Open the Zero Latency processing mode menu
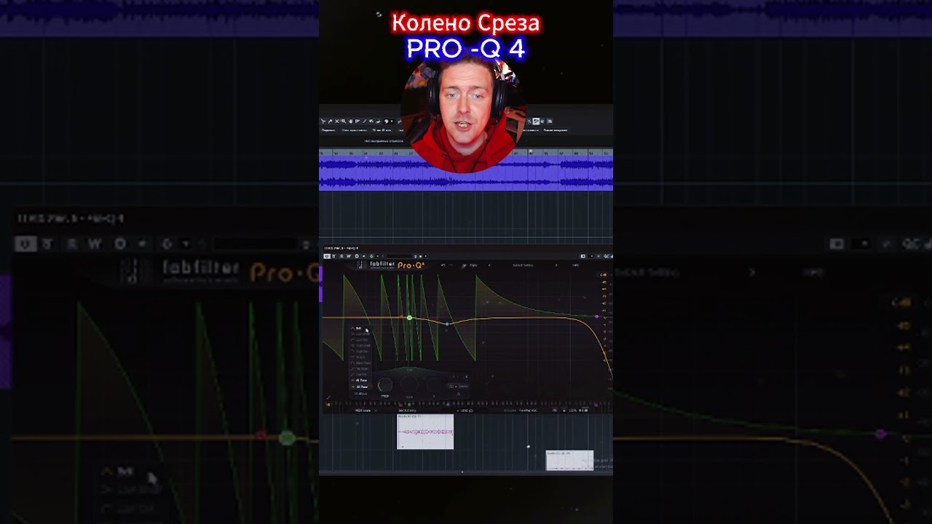This screenshot has width=932, height=524. click(408, 410)
